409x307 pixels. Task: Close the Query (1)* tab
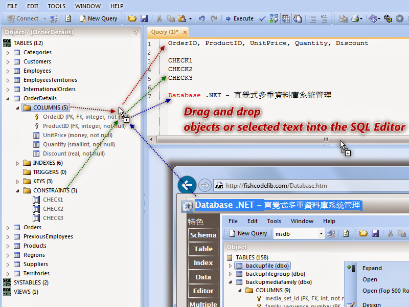click(x=185, y=32)
